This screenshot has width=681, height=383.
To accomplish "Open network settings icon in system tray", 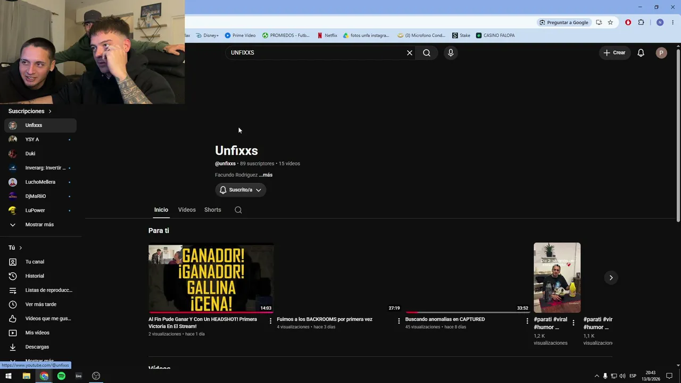I will click(x=614, y=376).
